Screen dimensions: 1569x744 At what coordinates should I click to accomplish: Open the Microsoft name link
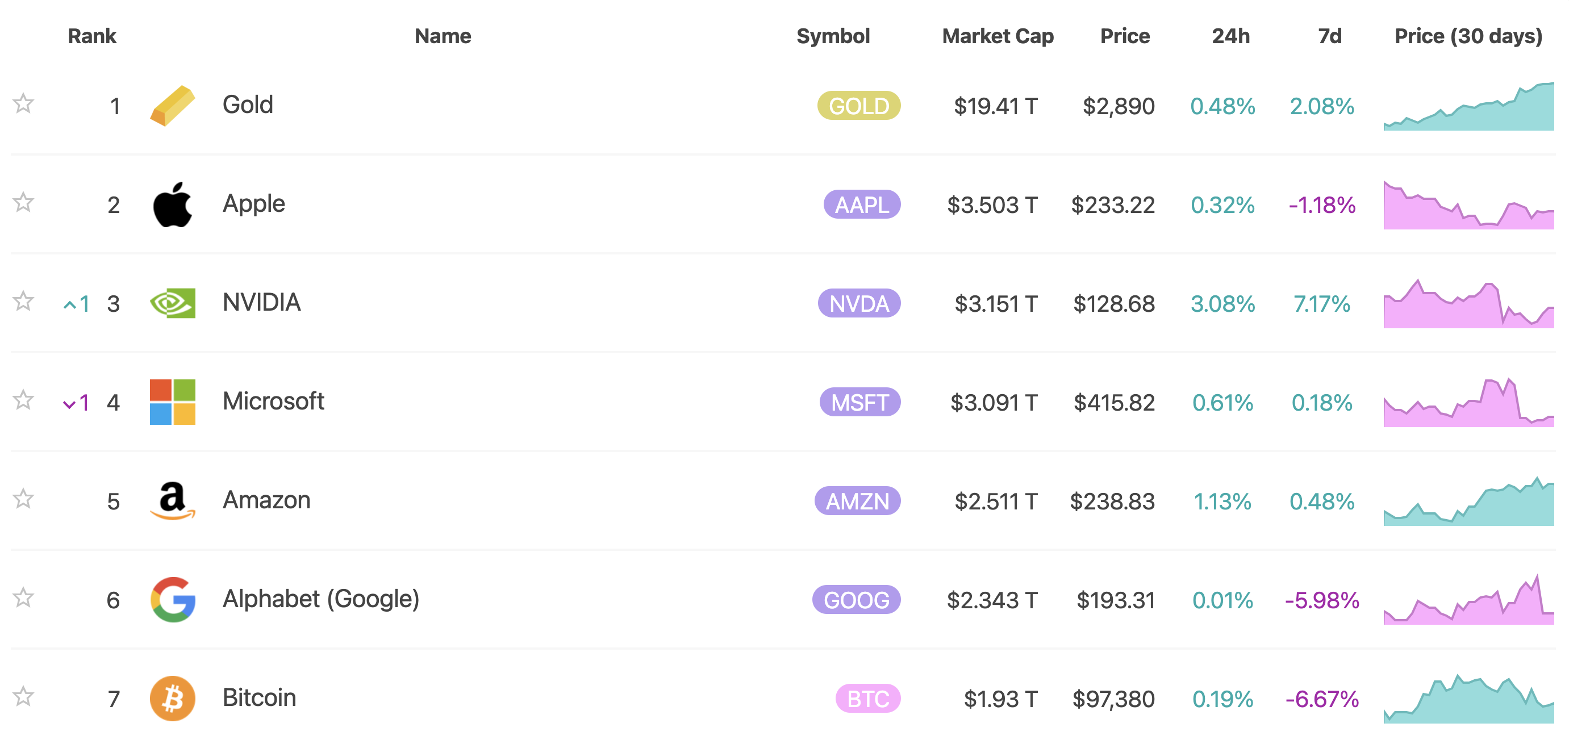pos(273,401)
